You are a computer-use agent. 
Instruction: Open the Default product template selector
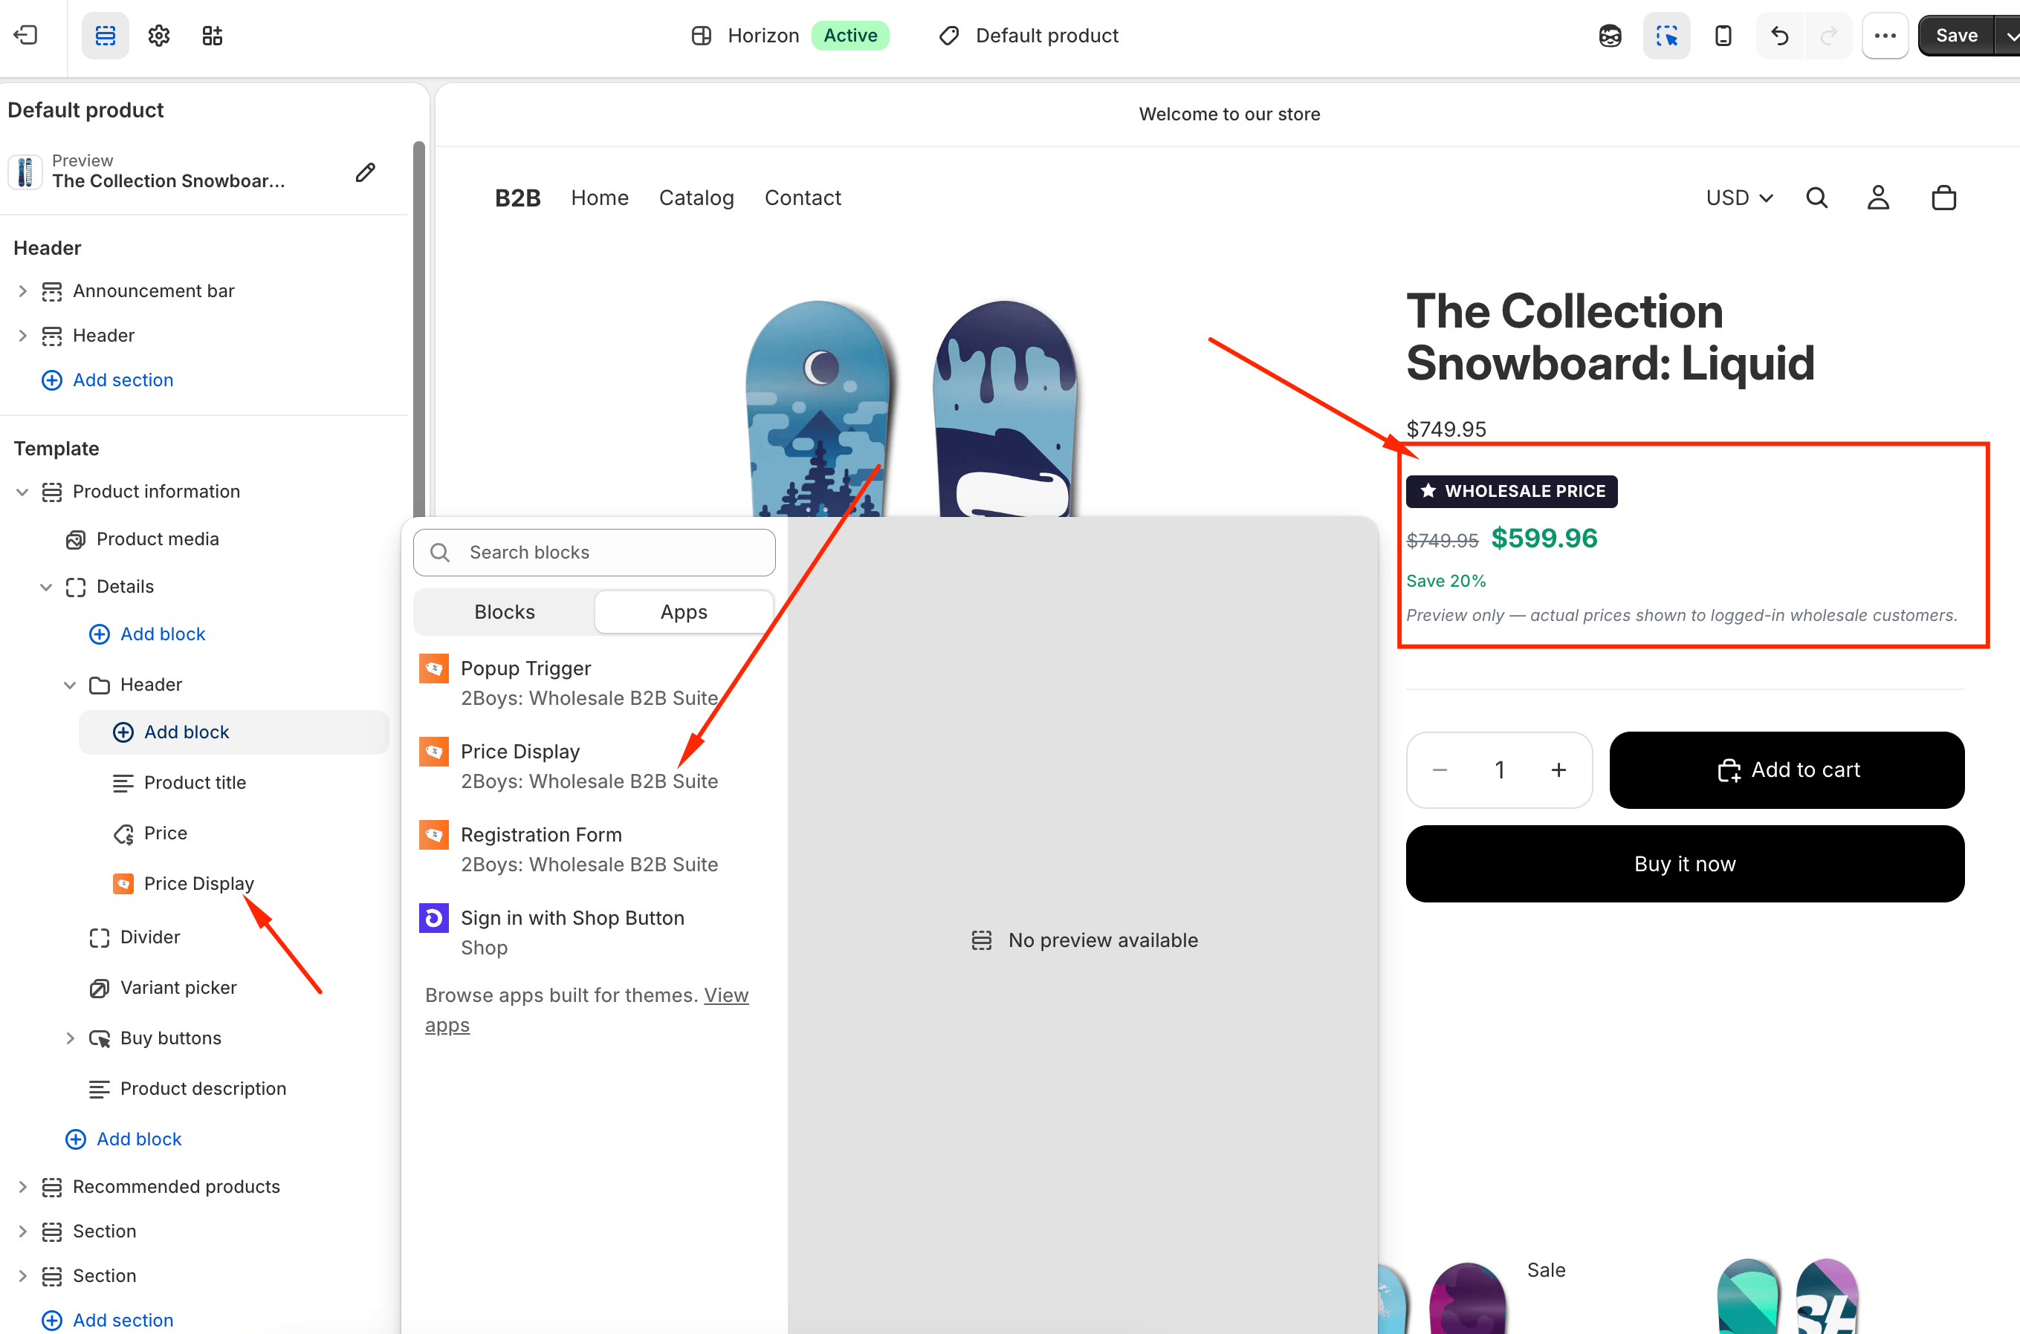point(1029,36)
